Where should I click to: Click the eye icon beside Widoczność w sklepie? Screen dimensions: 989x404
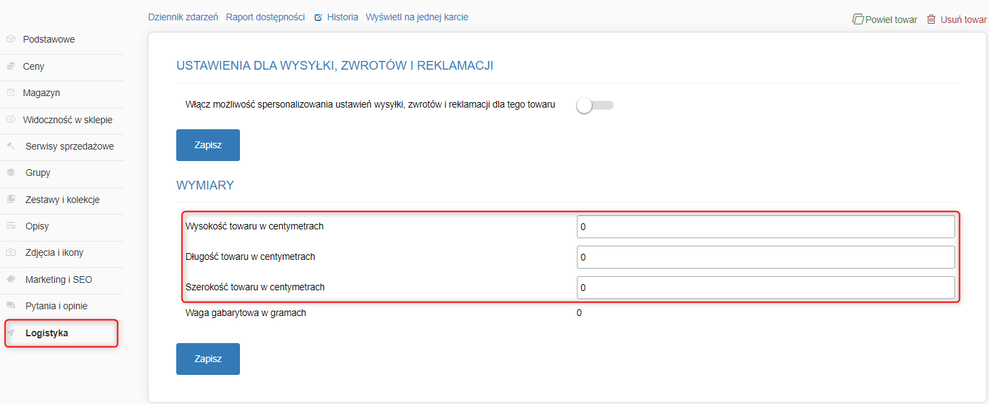[11, 120]
